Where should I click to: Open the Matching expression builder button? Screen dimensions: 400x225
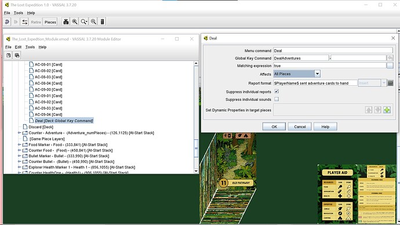(390, 66)
